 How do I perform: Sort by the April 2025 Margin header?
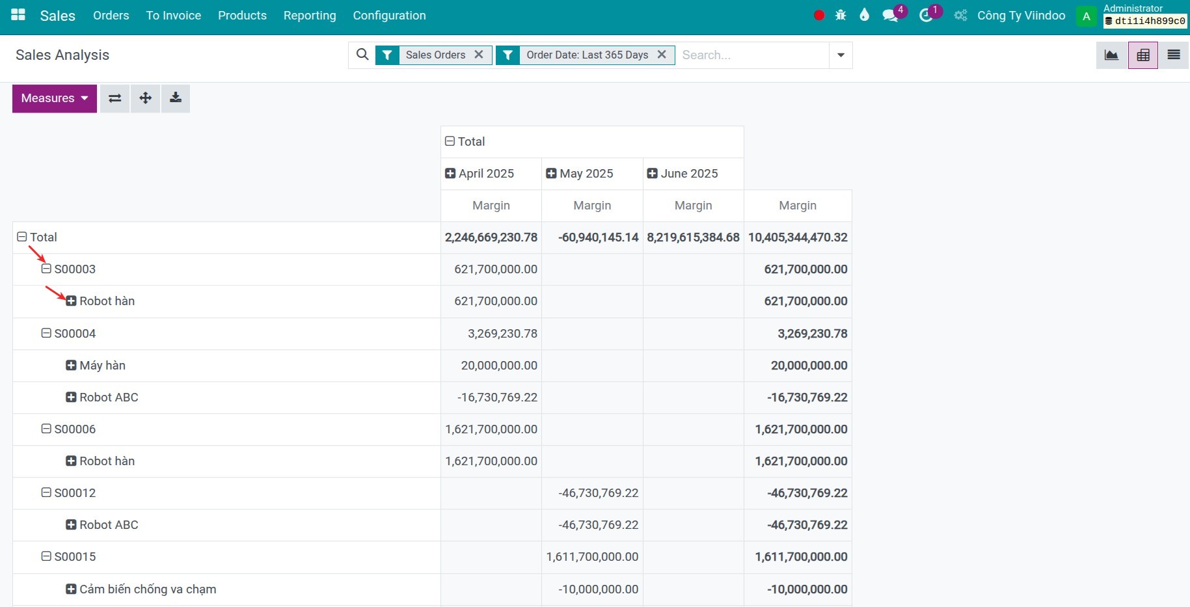491,206
